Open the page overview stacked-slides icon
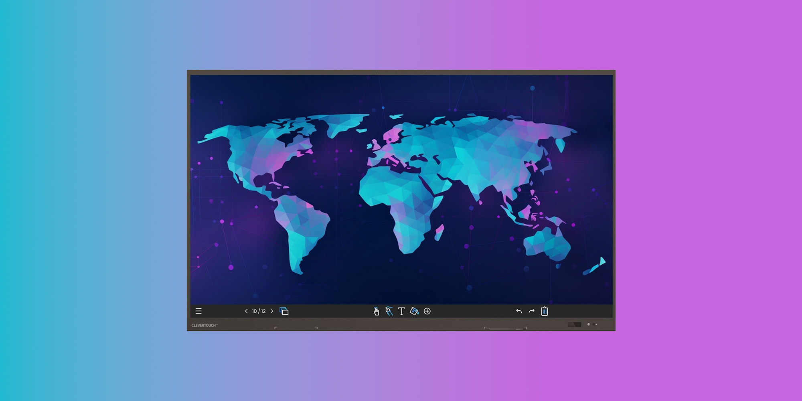 284,311
